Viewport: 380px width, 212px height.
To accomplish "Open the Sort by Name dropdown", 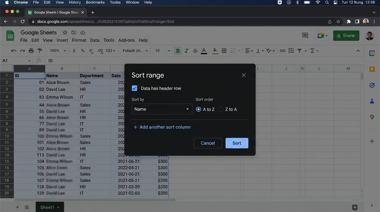I will [162, 109].
